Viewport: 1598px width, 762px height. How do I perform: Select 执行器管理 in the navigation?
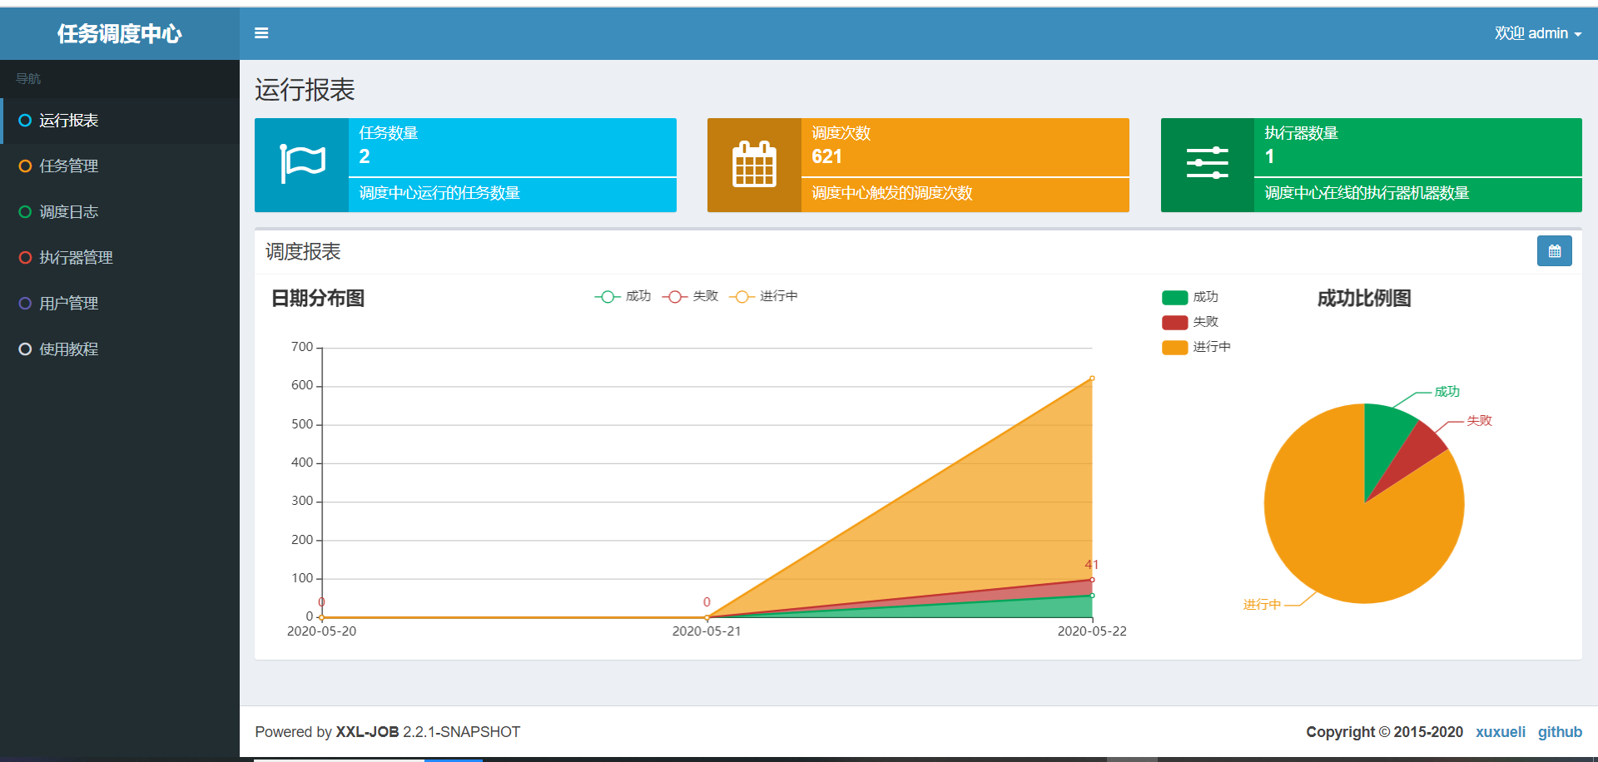(120, 258)
